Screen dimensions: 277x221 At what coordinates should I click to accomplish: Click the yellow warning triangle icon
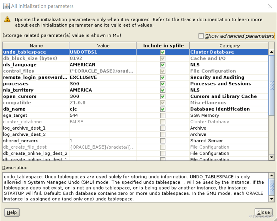(x=7, y=20)
